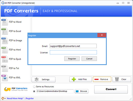This screenshot has height=101, width=133.
Task: Close the Register dialog with red X
Action: point(102,35)
